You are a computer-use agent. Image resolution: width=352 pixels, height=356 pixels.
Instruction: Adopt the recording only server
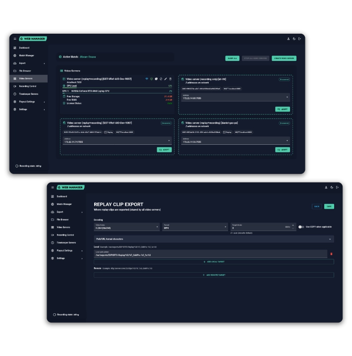[283, 109]
